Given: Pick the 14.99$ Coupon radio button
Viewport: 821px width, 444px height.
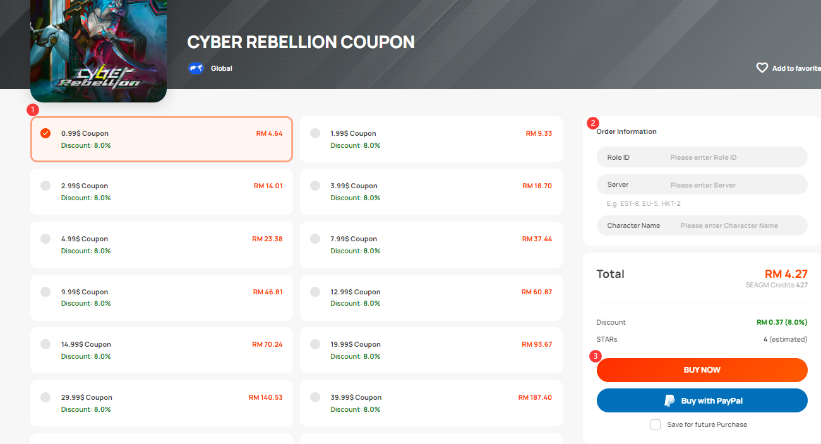Looking at the screenshot, I should [x=45, y=344].
